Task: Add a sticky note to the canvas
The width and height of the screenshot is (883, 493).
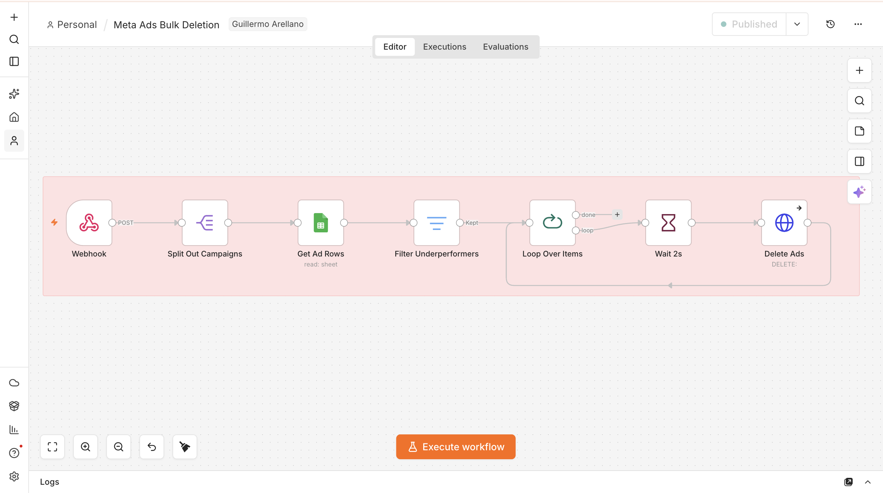Action: (860, 131)
